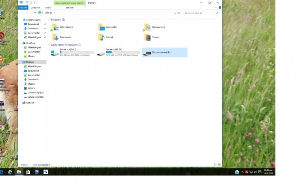Image resolution: width=305 pixels, height=191 pixels.
Task: Click the back navigation arrow
Action: click(22, 13)
